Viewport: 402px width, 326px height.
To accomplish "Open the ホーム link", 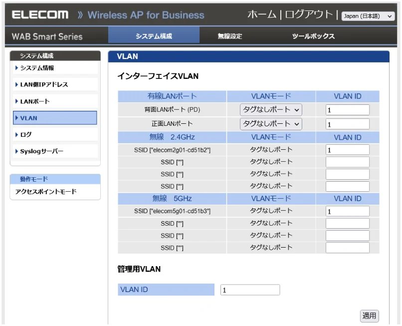I will coord(262,14).
